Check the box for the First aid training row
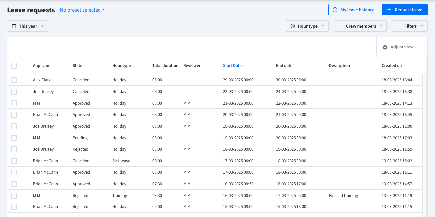435x217 pixels. pyautogui.click(x=14, y=196)
